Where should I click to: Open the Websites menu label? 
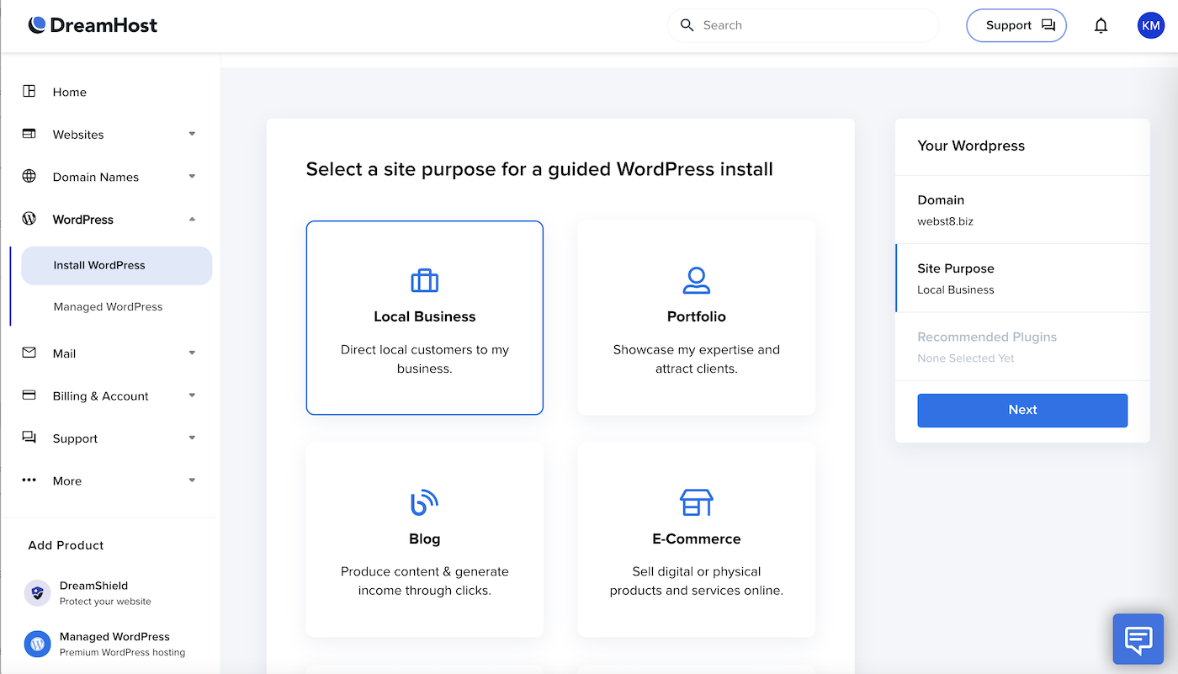tap(78, 135)
